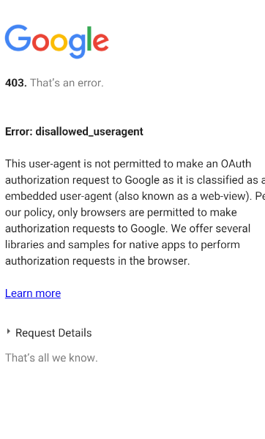Click the Google logo
The width and height of the screenshot is (265, 439).
pyautogui.click(x=57, y=41)
